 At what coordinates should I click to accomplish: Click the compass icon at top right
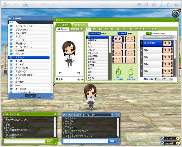(x=175, y=14)
